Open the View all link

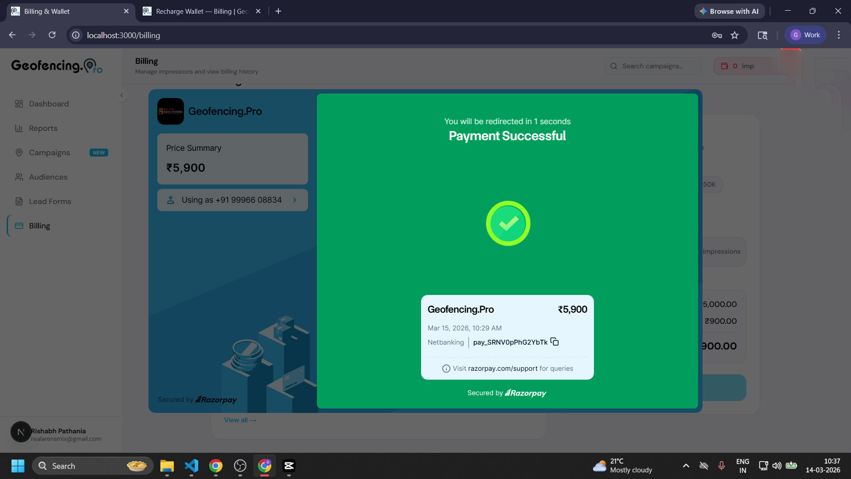[240, 420]
